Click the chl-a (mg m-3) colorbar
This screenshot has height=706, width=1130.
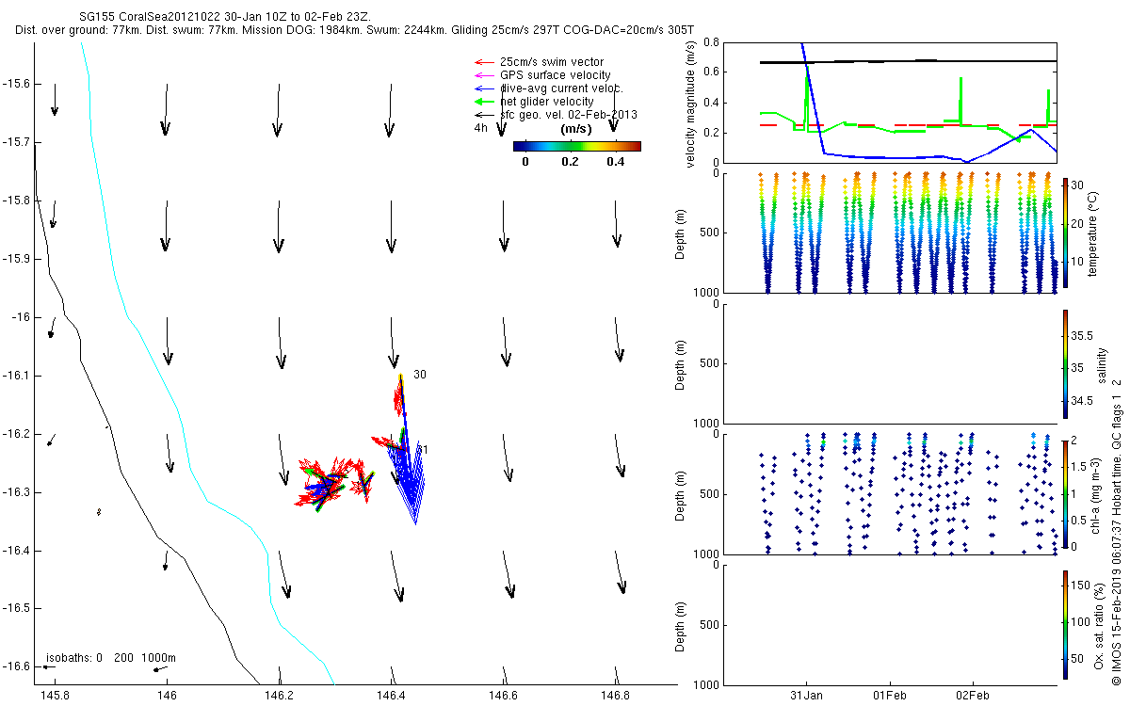pyautogui.click(x=1065, y=493)
